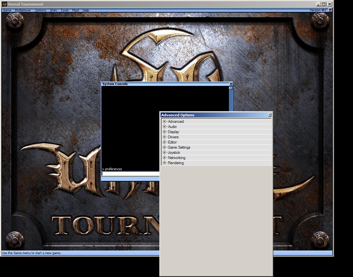Select the "Drivers" row label
This screenshot has width=353, height=277.
[x=173, y=137]
